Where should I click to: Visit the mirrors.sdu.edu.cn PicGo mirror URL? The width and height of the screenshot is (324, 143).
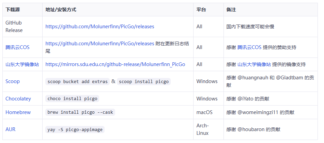point(115,64)
